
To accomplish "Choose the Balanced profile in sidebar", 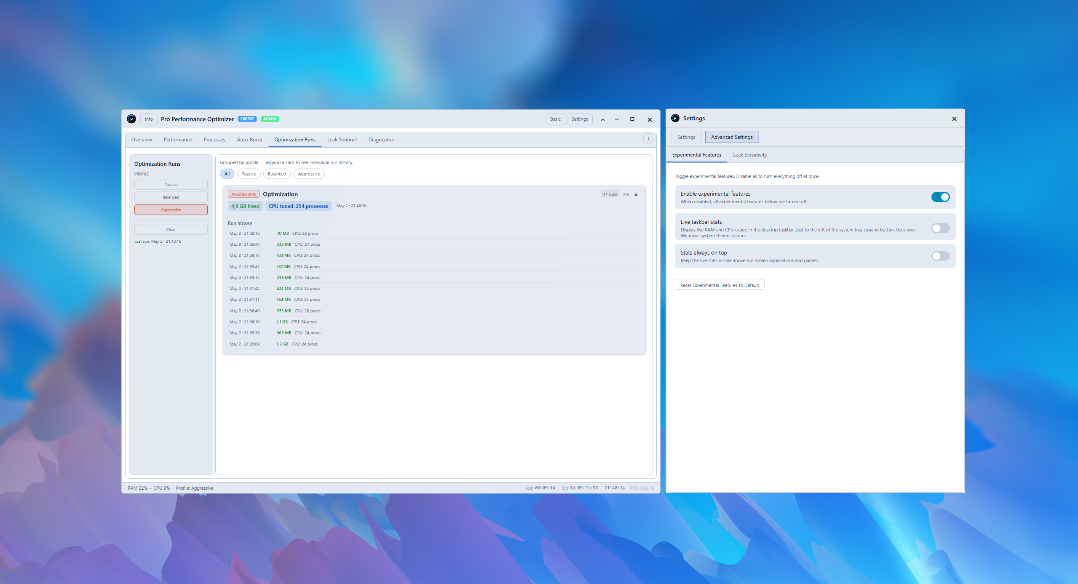I will coord(171,197).
